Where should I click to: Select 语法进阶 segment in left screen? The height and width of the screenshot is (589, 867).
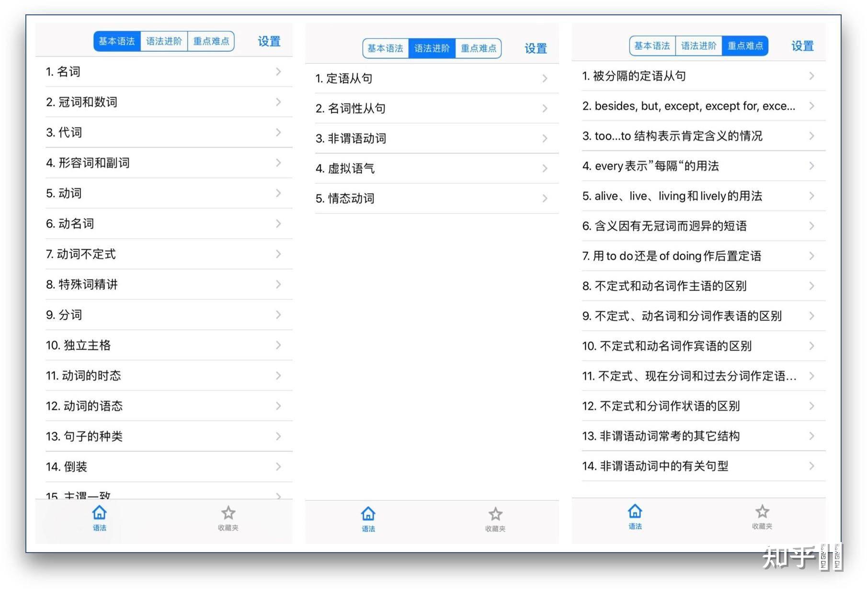164,41
